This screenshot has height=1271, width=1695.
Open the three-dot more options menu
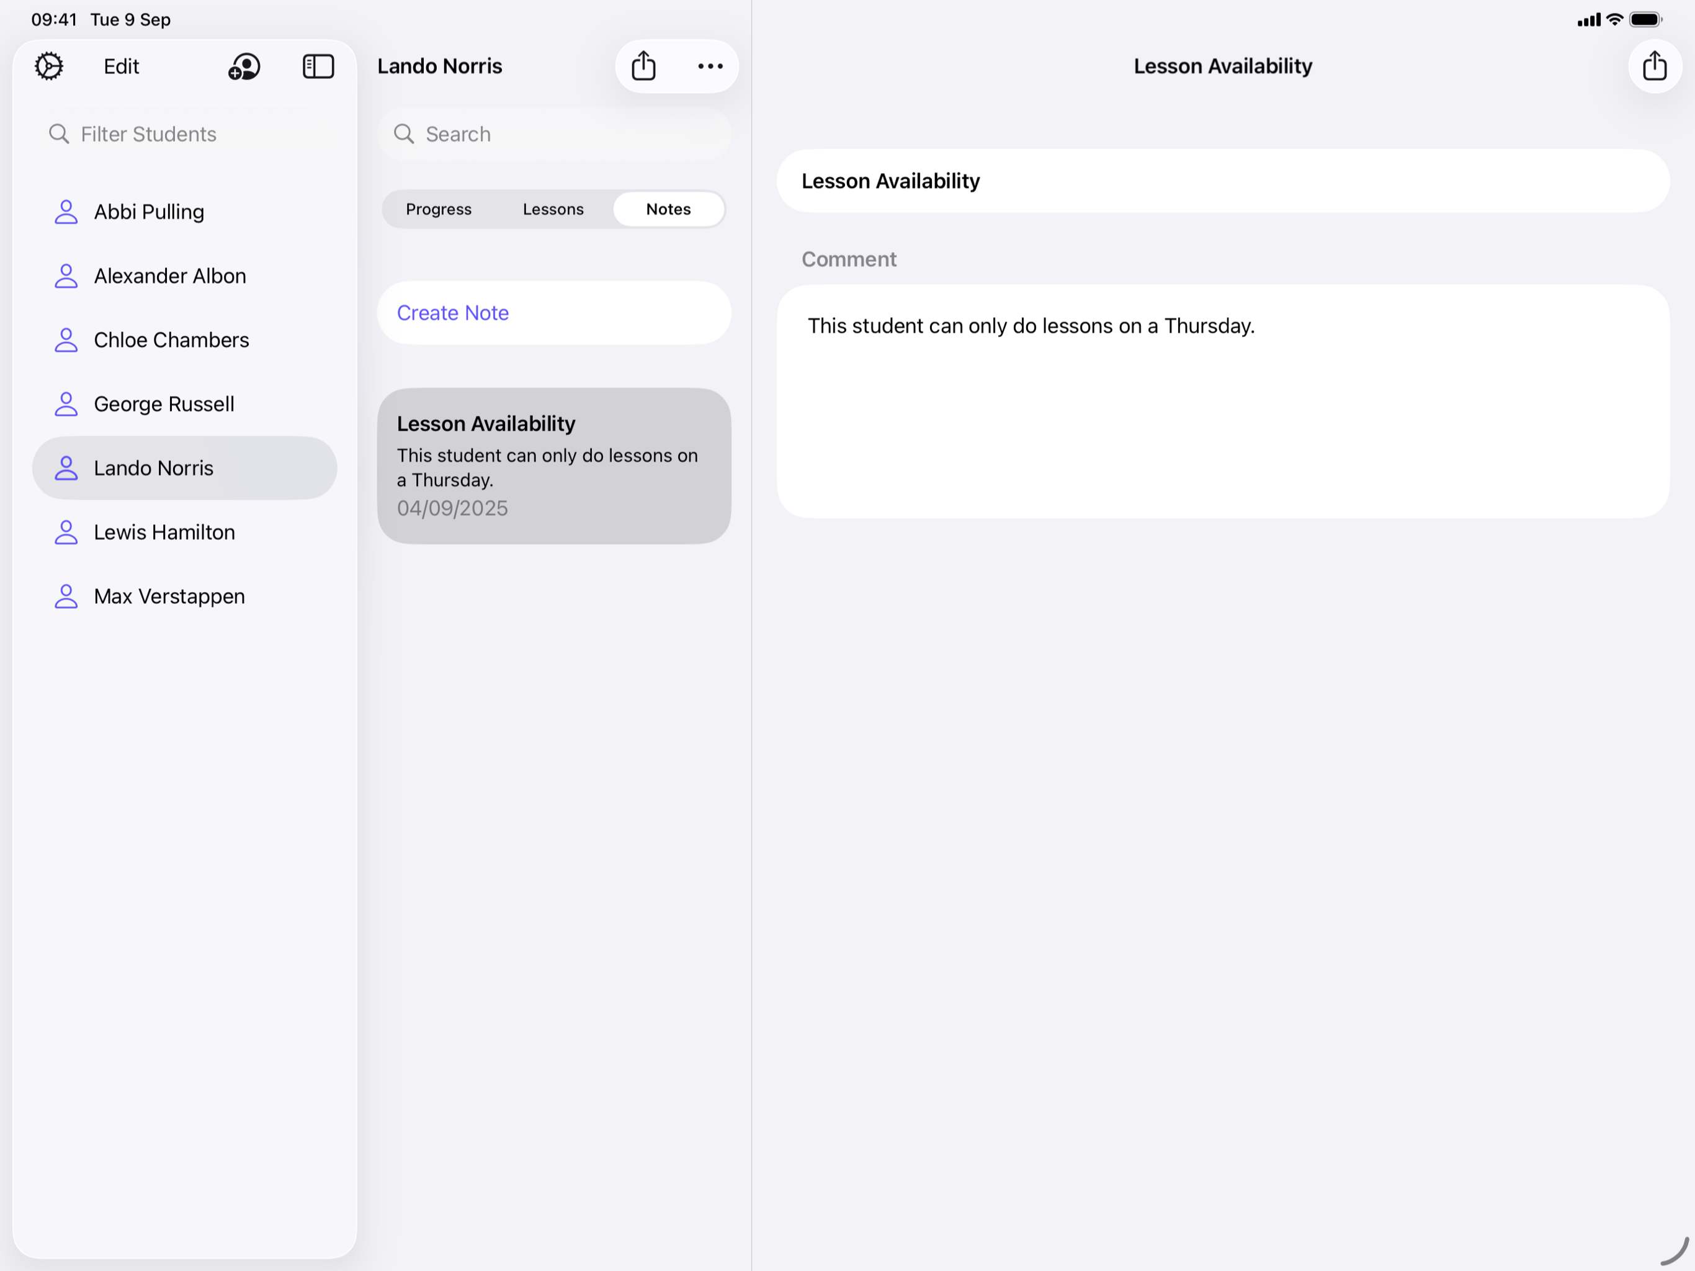click(710, 66)
